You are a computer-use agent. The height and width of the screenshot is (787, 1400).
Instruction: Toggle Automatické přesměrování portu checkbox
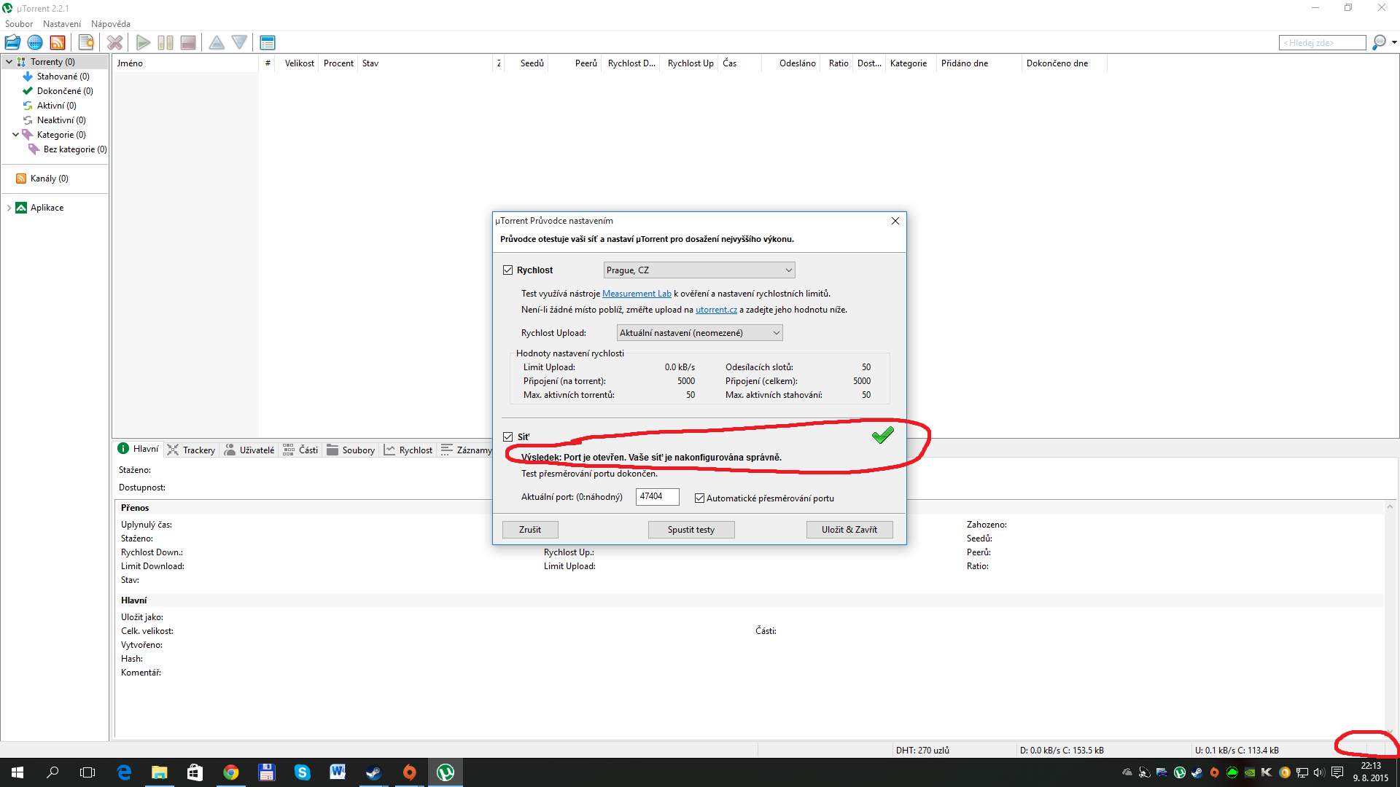(700, 498)
